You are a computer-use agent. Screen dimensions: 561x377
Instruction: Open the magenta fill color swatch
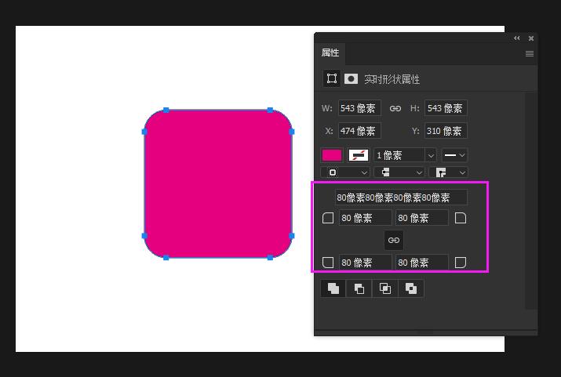[x=332, y=155]
